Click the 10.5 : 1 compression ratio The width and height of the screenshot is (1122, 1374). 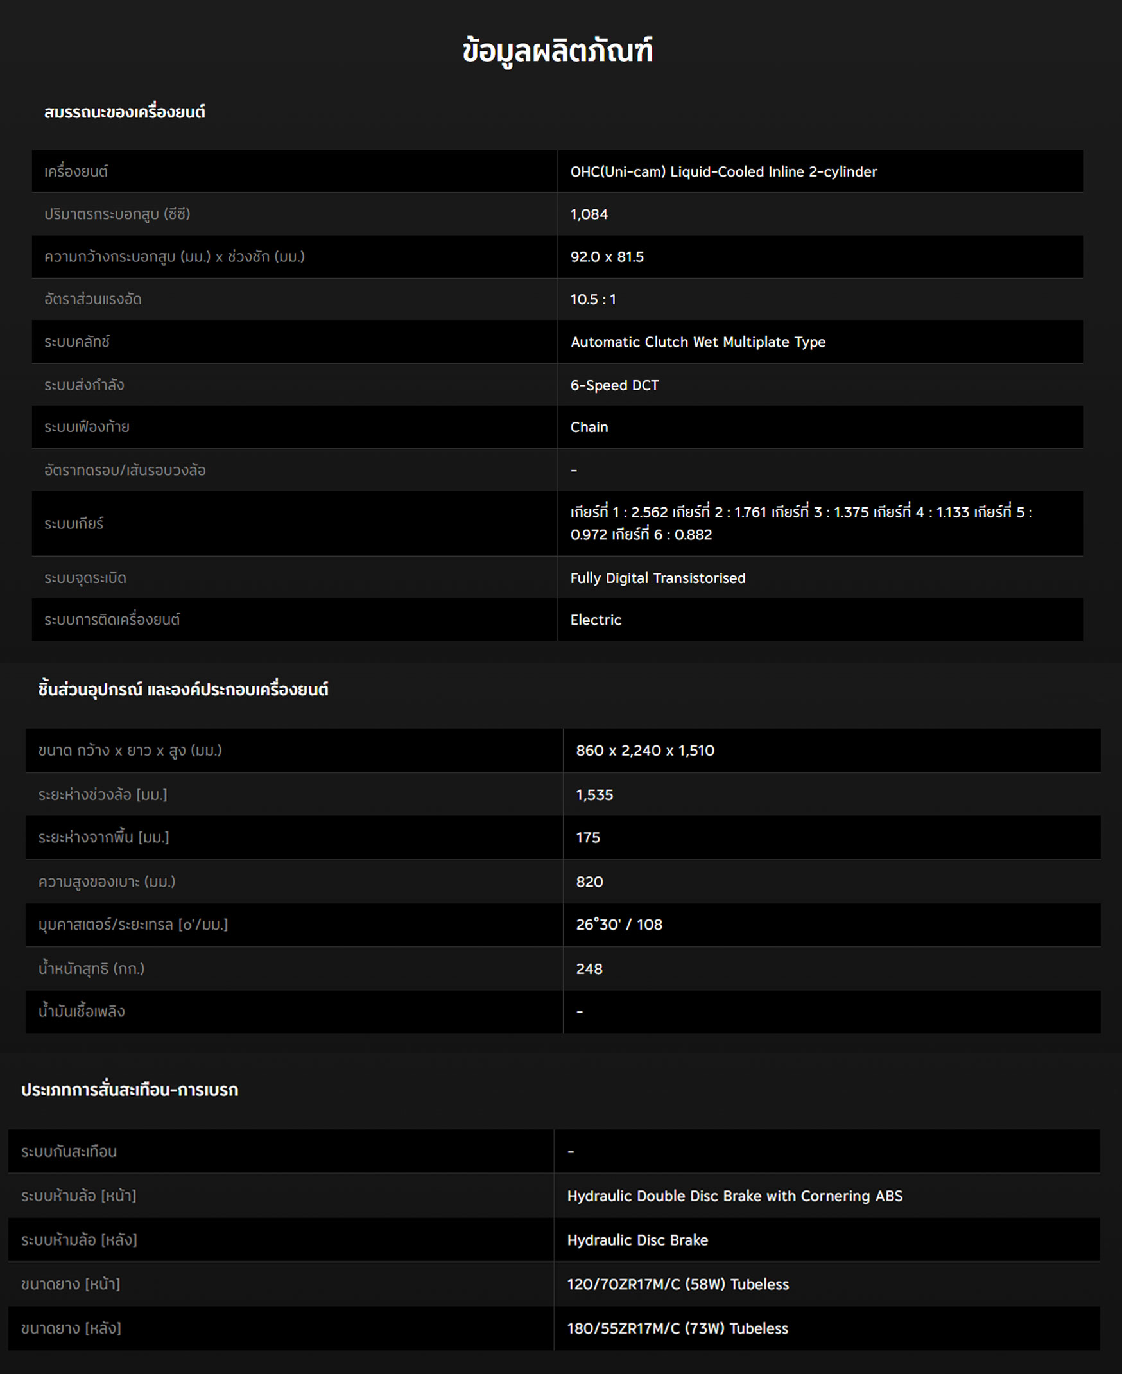point(592,299)
